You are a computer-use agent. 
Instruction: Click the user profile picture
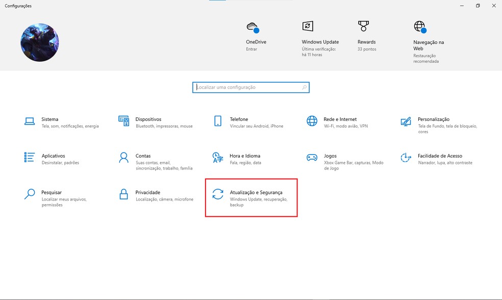(40, 42)
